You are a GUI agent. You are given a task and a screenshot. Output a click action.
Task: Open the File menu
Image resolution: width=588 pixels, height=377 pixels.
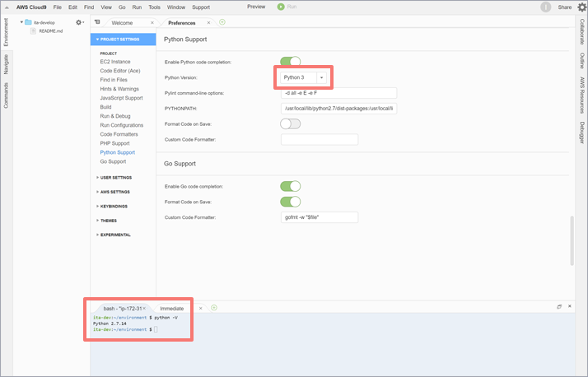pyautogui.click(x=58, y=7)
